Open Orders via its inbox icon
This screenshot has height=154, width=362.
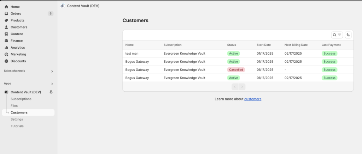6,14
